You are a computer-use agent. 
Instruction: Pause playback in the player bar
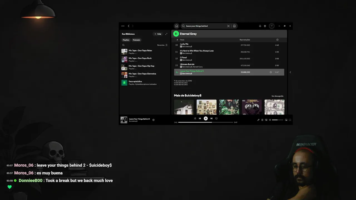(206, 118)
